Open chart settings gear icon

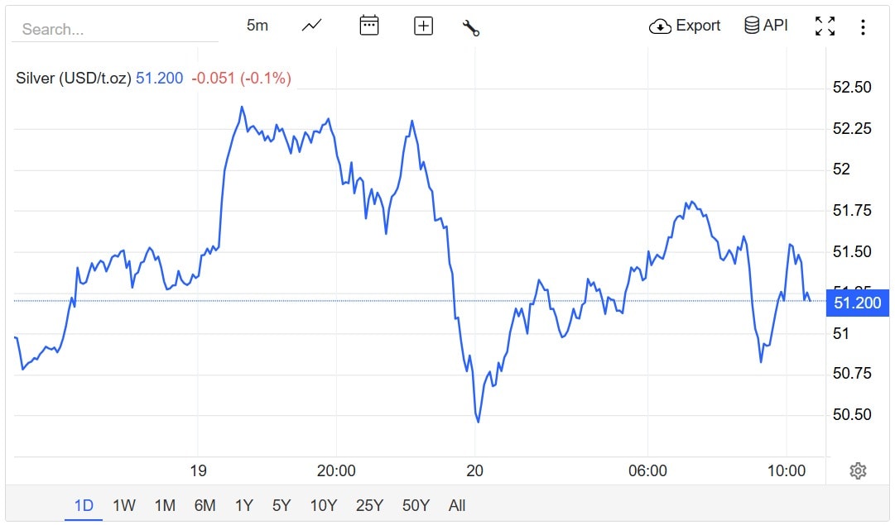click(858, 471)
